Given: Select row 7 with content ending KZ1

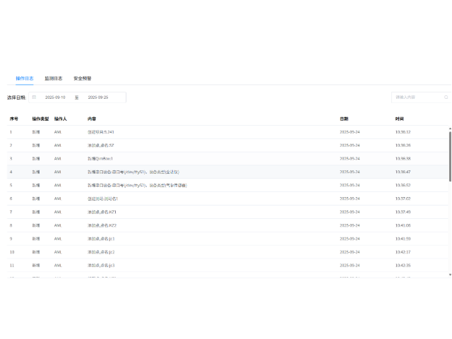Looking at the screenshot, I should (212, 212).
